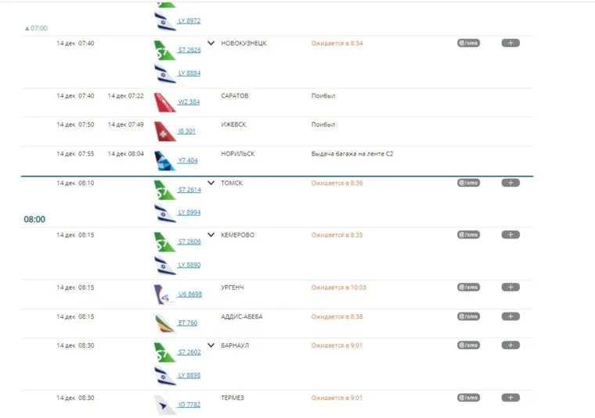Viewport: 595px width, 418px height.
Task: Open flight link Y7 404
Action: (188, 161)
